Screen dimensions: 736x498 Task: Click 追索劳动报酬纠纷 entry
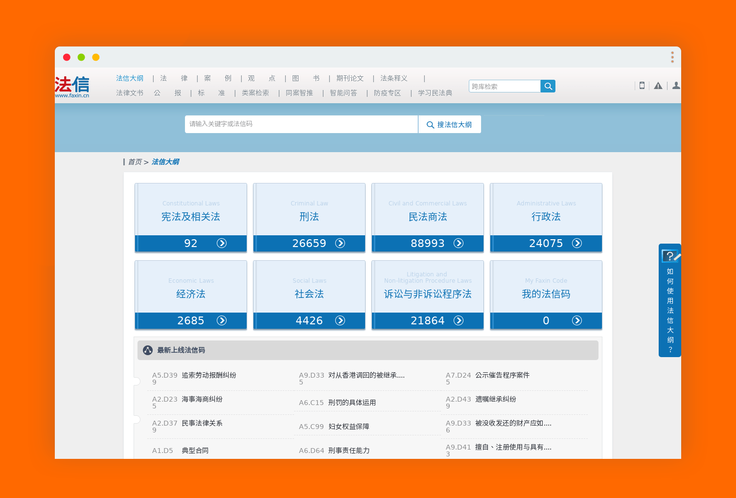[x=209, y=375]
